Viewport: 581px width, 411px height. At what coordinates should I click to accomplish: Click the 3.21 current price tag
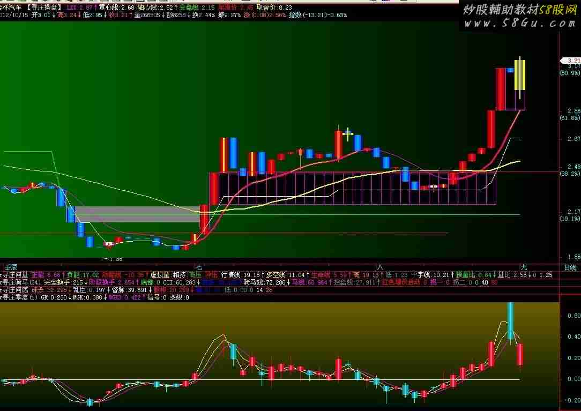[x=571, y=61]
